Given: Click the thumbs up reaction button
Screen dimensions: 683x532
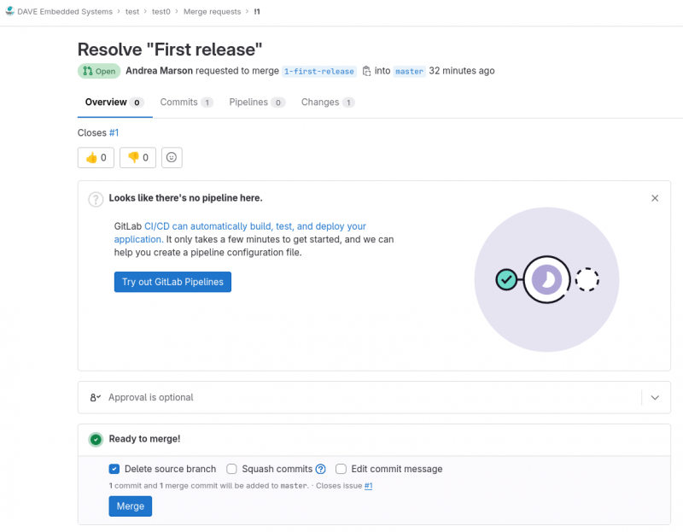Looking at the screenshot, I should (x=96, y=158).
